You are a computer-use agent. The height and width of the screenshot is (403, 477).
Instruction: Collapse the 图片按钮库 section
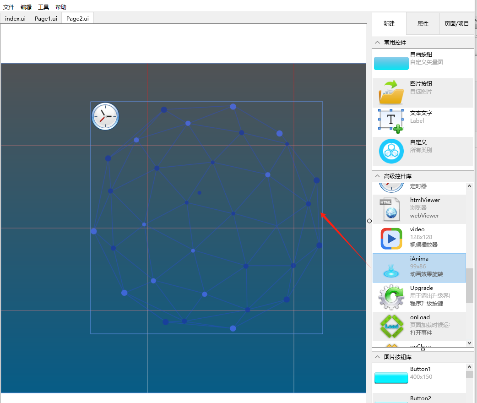(x=377, y=357)
